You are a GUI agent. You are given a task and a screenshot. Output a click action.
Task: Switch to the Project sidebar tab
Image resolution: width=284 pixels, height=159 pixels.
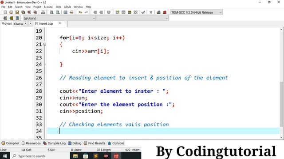point(7,23)
